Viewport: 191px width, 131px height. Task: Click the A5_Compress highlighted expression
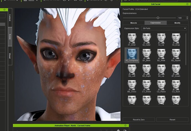(132, 55)
